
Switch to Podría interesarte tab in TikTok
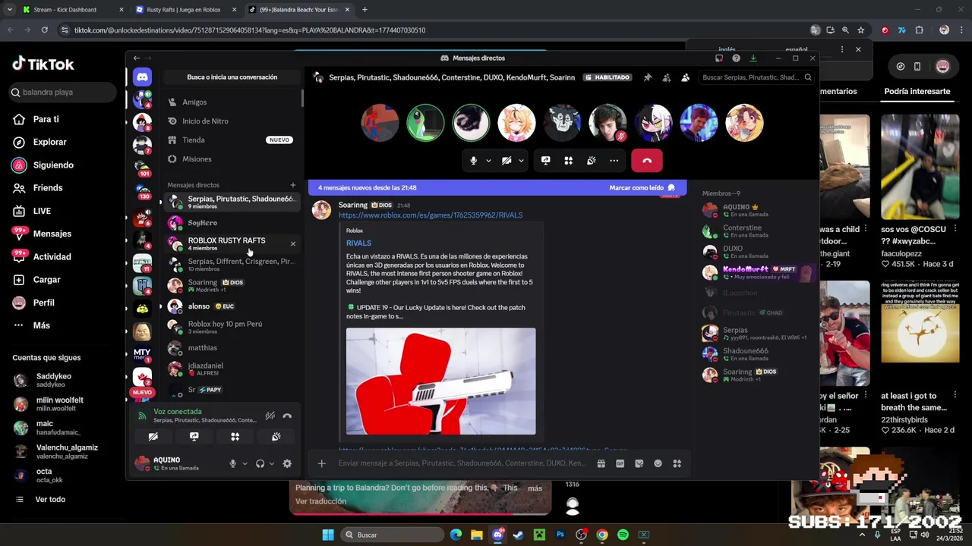[x=917, y=91]
